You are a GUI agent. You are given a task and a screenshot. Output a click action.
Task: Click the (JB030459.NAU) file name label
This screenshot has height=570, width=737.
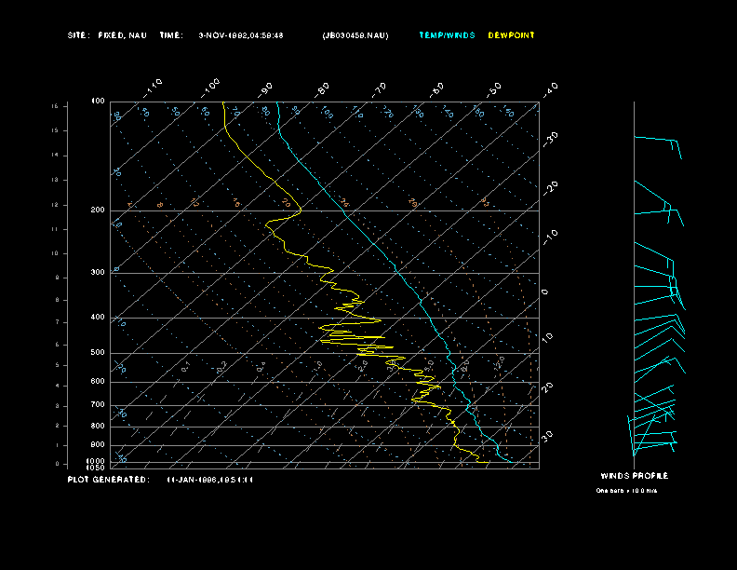tap(355, 35)
